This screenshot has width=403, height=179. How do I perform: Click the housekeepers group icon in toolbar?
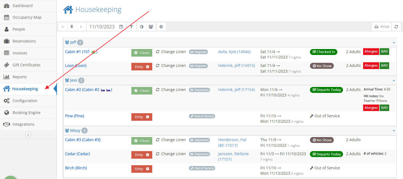151,27
